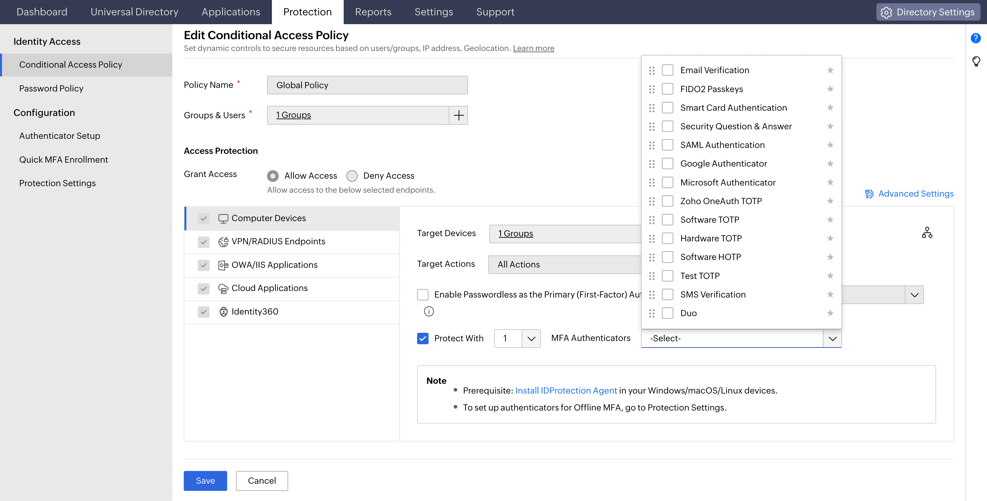This screenshot has height=501, width=987.
Task: Open the passwordless authenticator dropdown arrow
Action: click(x=914, y=295)
